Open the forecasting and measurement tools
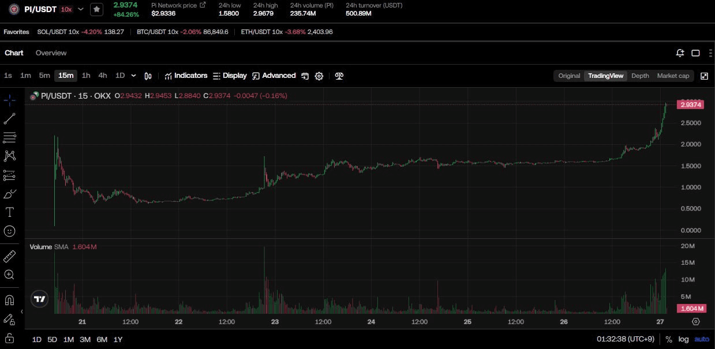 9,175
